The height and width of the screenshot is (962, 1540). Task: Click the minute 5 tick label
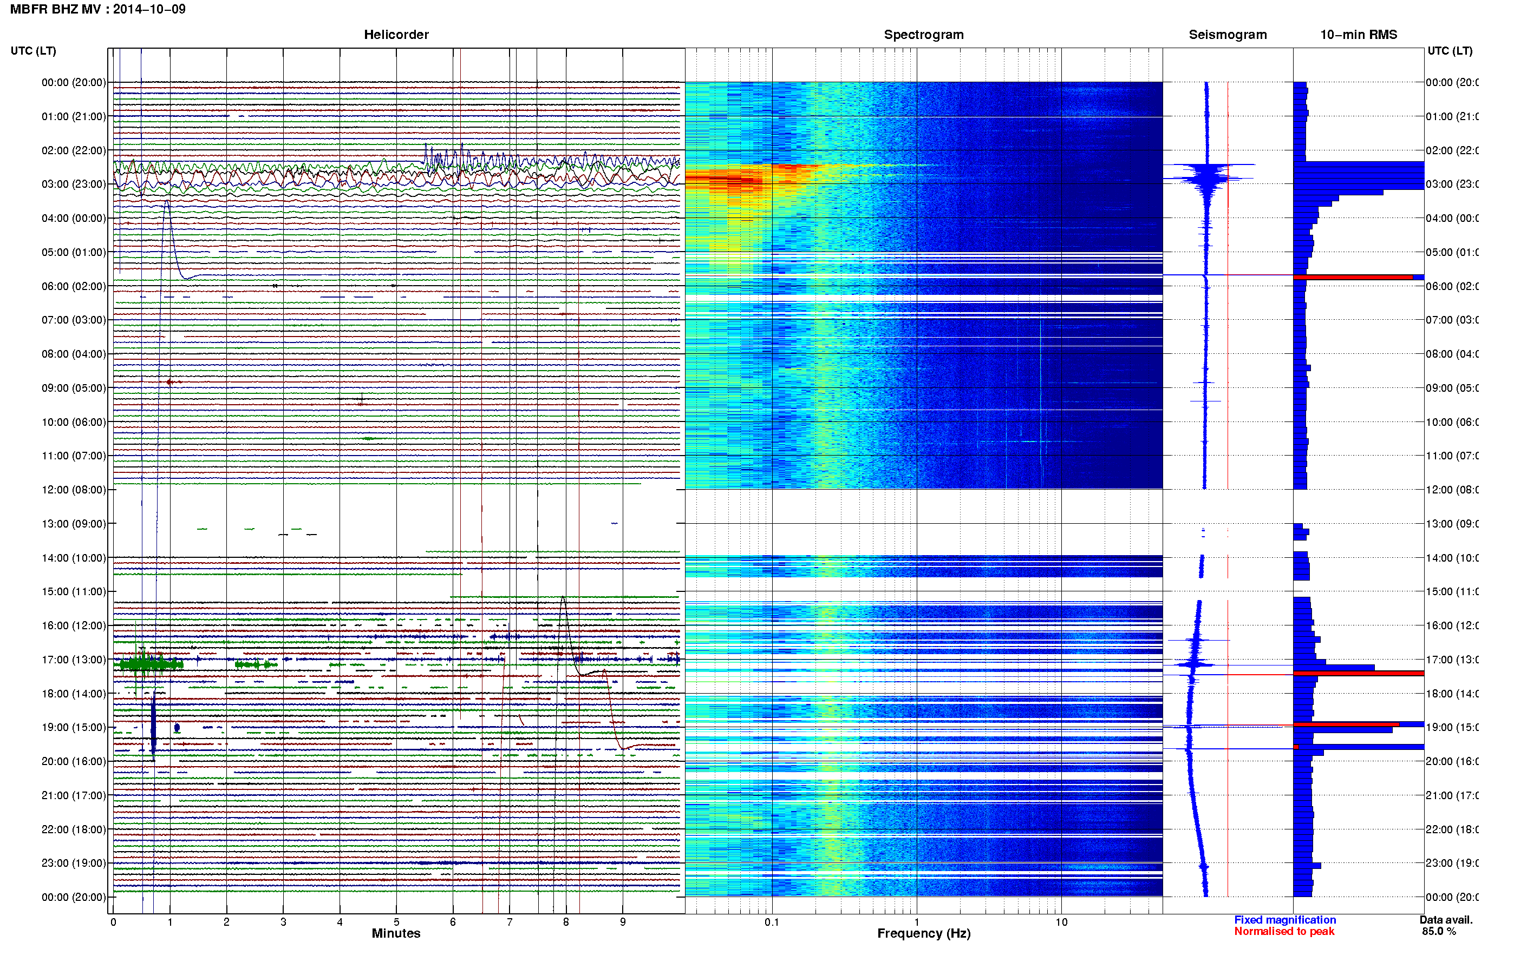coord(396,922)
